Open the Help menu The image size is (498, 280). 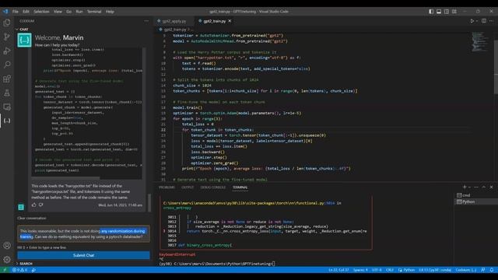[x=110, y=12]
